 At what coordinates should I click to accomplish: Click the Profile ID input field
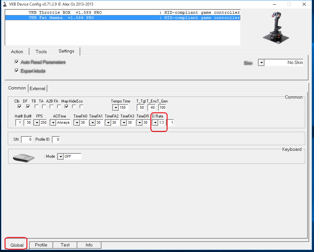(56, 139)
